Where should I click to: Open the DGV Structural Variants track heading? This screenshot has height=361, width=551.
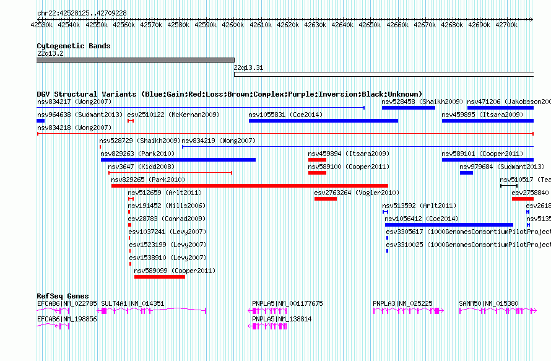point(230,94)
